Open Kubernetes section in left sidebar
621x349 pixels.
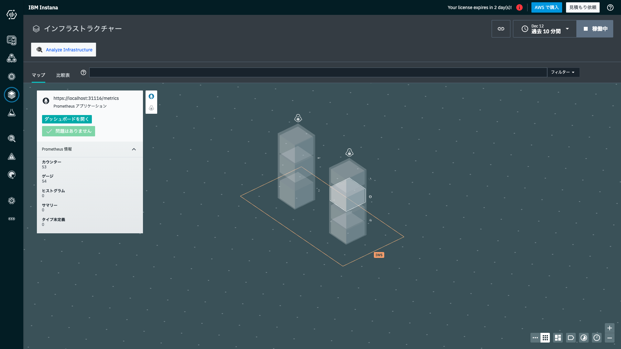pos(12,77)
